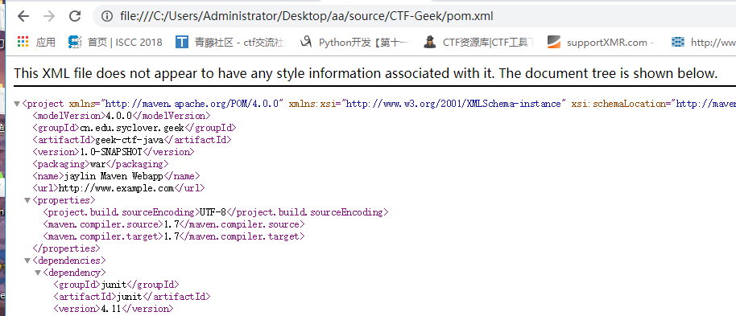This screenshot has height=316, width=736.
Task: Open the http://www bookmark
Action: [x=713, y=42]
